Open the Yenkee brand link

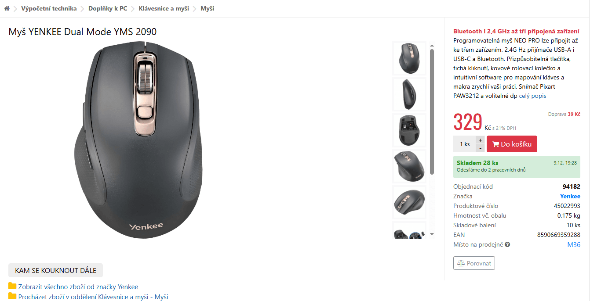pos(570,196)
